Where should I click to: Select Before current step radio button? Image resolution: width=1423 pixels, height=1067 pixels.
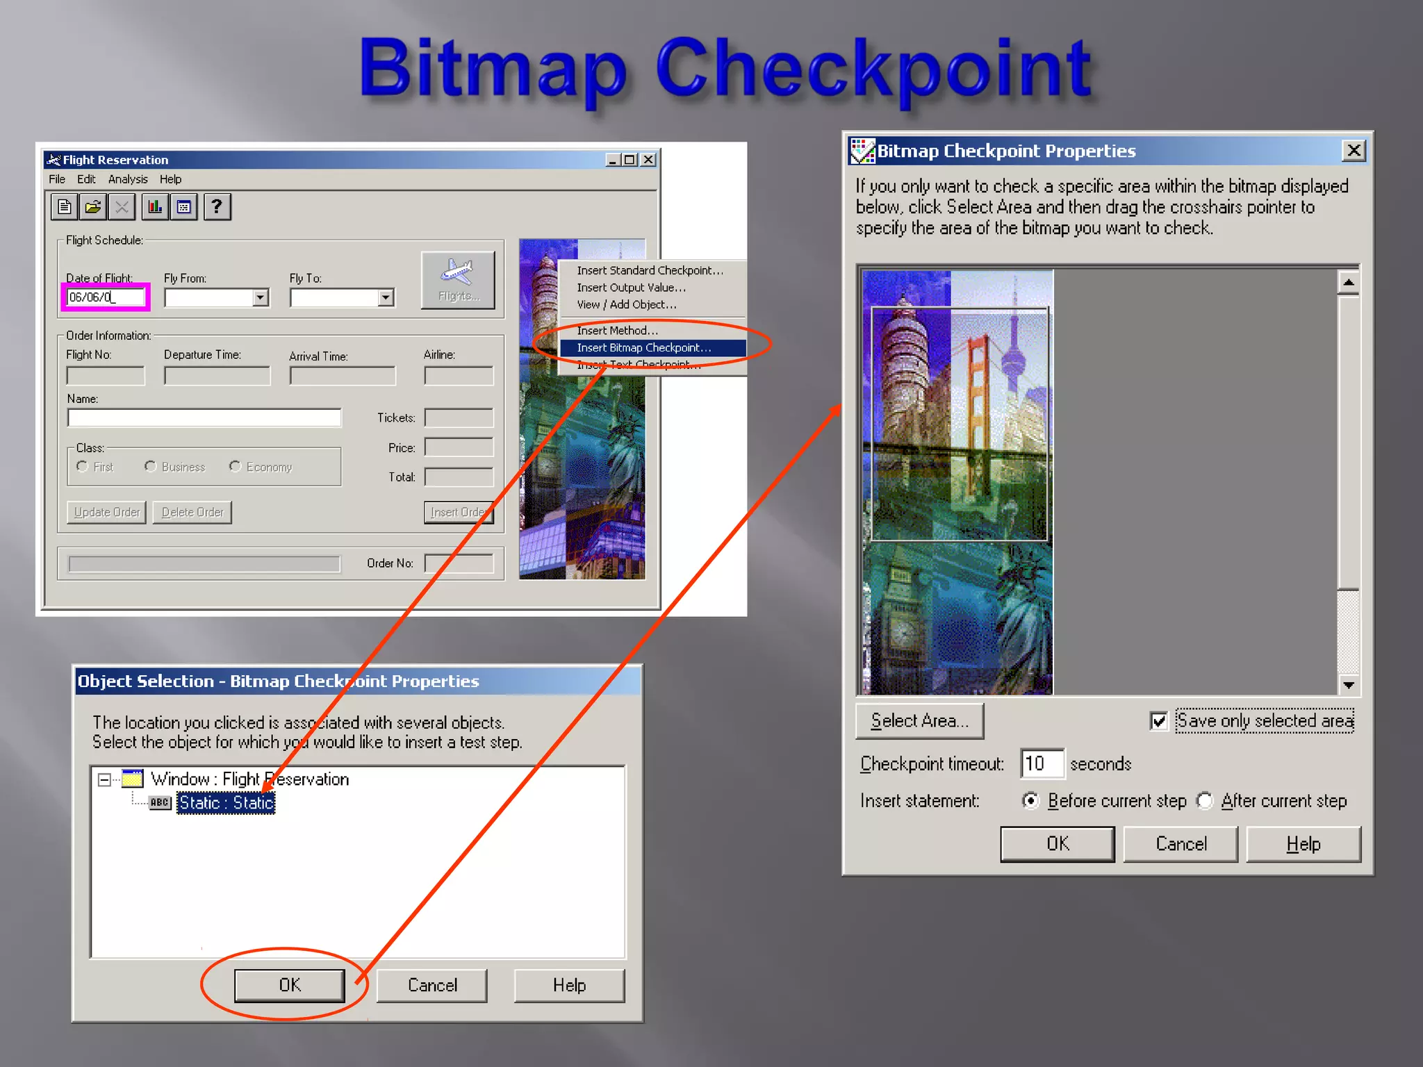coord(1031,801)
